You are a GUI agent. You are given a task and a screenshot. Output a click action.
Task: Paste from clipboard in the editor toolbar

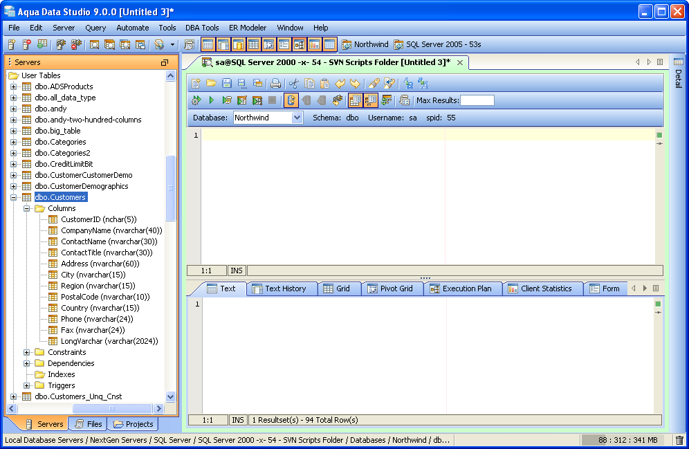[324, 83]
